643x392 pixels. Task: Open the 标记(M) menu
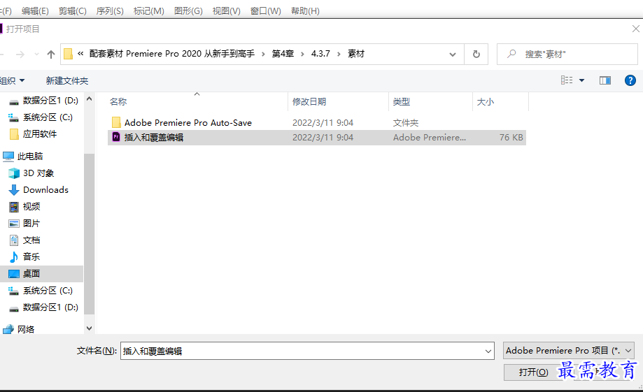coord(149,11)
